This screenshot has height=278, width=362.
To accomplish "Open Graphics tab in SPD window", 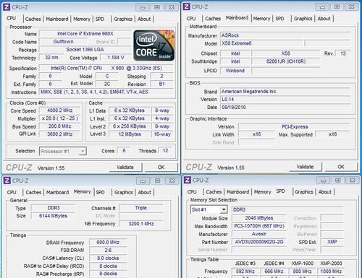I will [x=304, y=192].
